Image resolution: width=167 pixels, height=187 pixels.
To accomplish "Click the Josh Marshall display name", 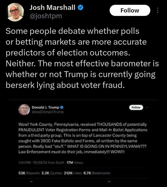I will click(52, 8).
